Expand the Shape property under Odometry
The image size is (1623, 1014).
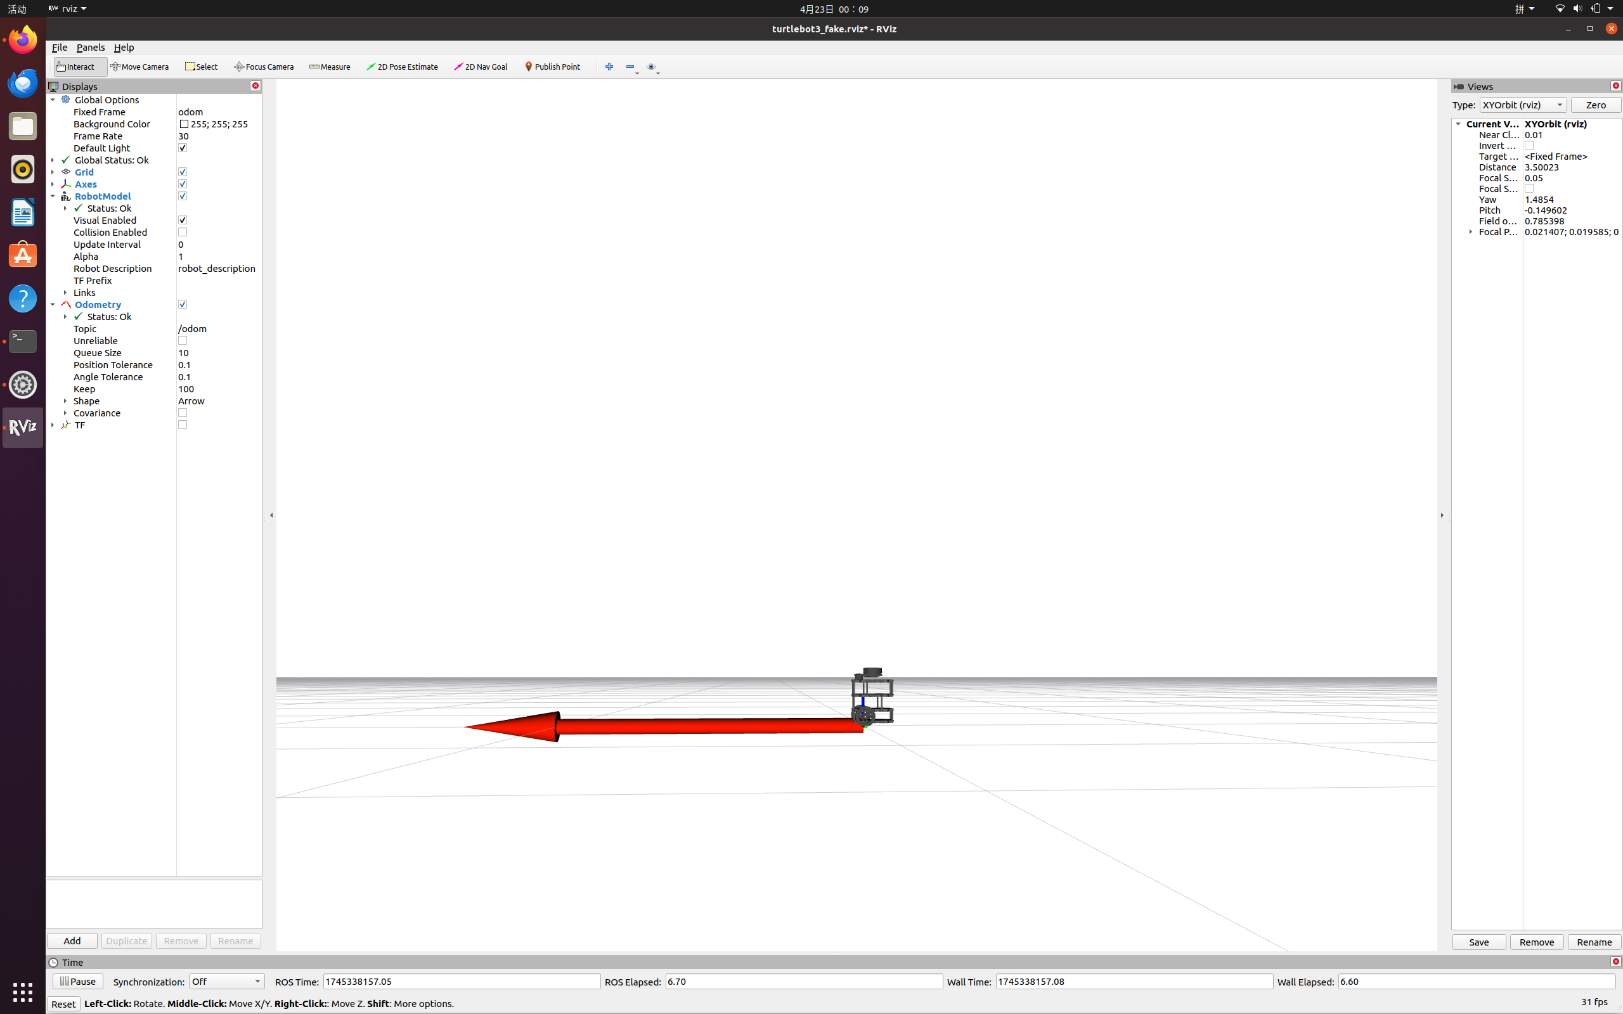coord(65,401)
